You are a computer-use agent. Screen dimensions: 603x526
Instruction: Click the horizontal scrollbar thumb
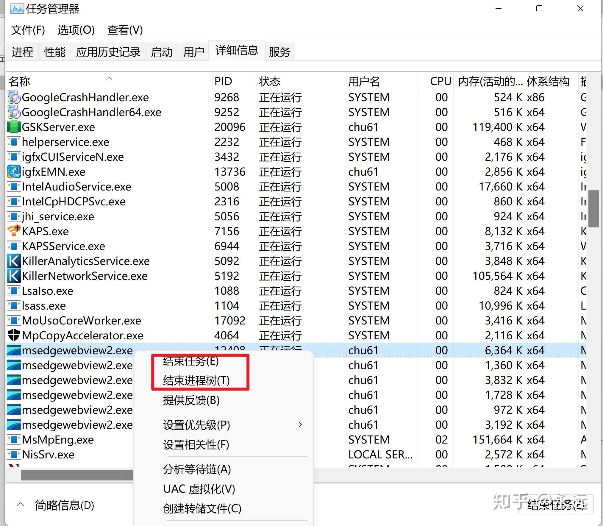click(x=77, y=475)
